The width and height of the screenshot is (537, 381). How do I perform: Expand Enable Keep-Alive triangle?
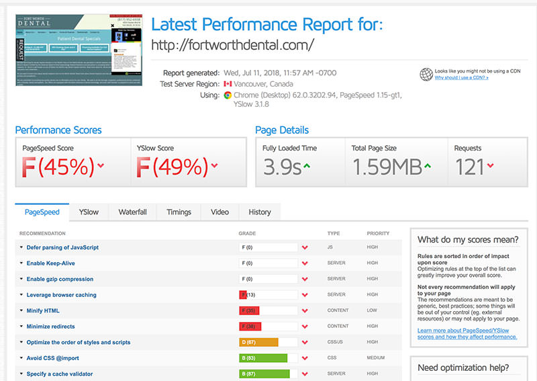[21, 263]
